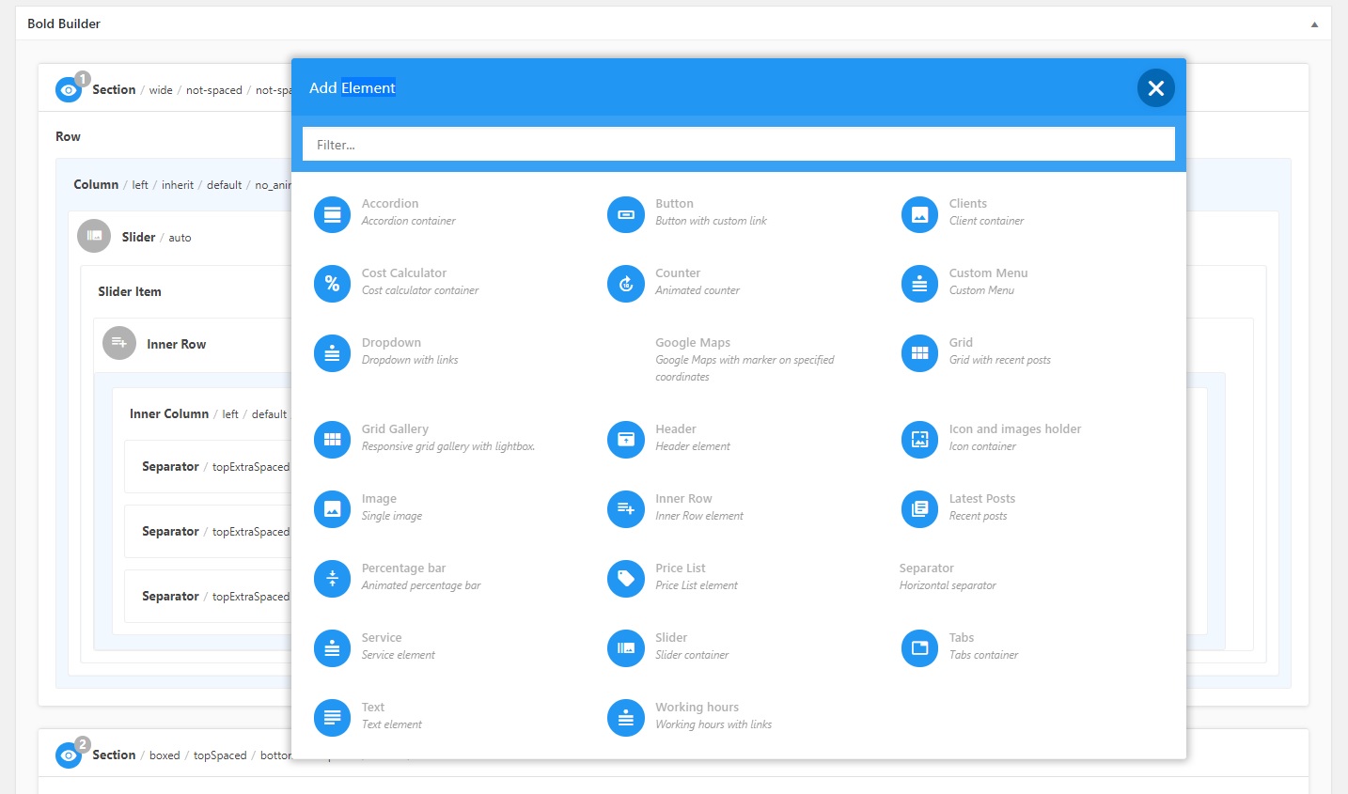Pick the Slider container icon in dialog
Viewport: 1348px width, 794px height.
point(626,649)
